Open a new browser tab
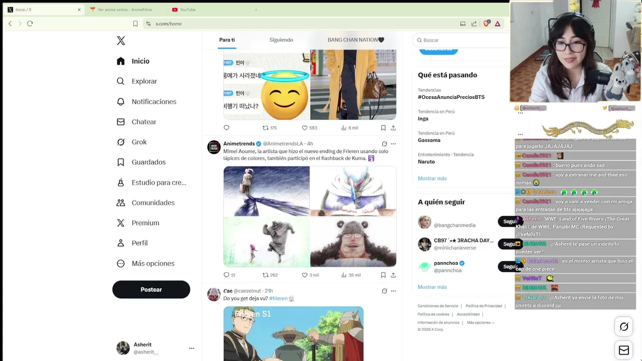This screenshot has height=361, width=642. (x=256, y=10)
